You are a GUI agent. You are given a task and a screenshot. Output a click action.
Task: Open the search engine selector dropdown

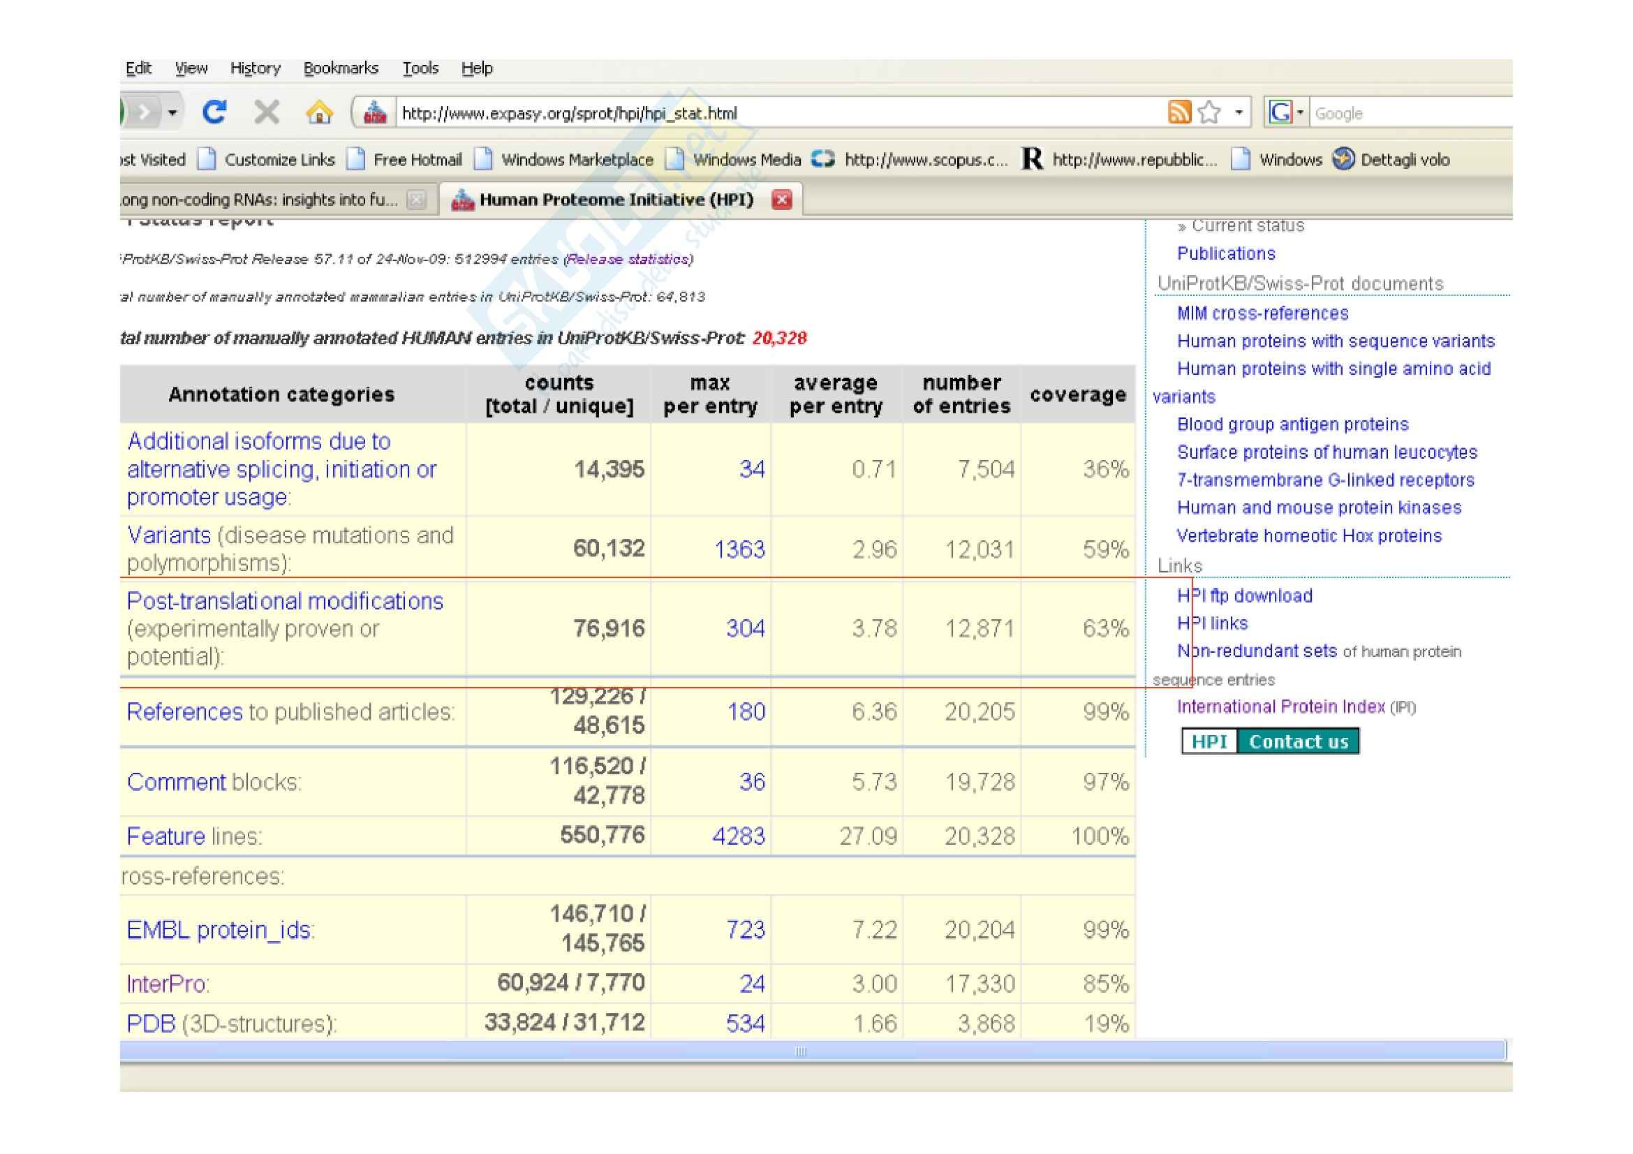[1300, 112]
